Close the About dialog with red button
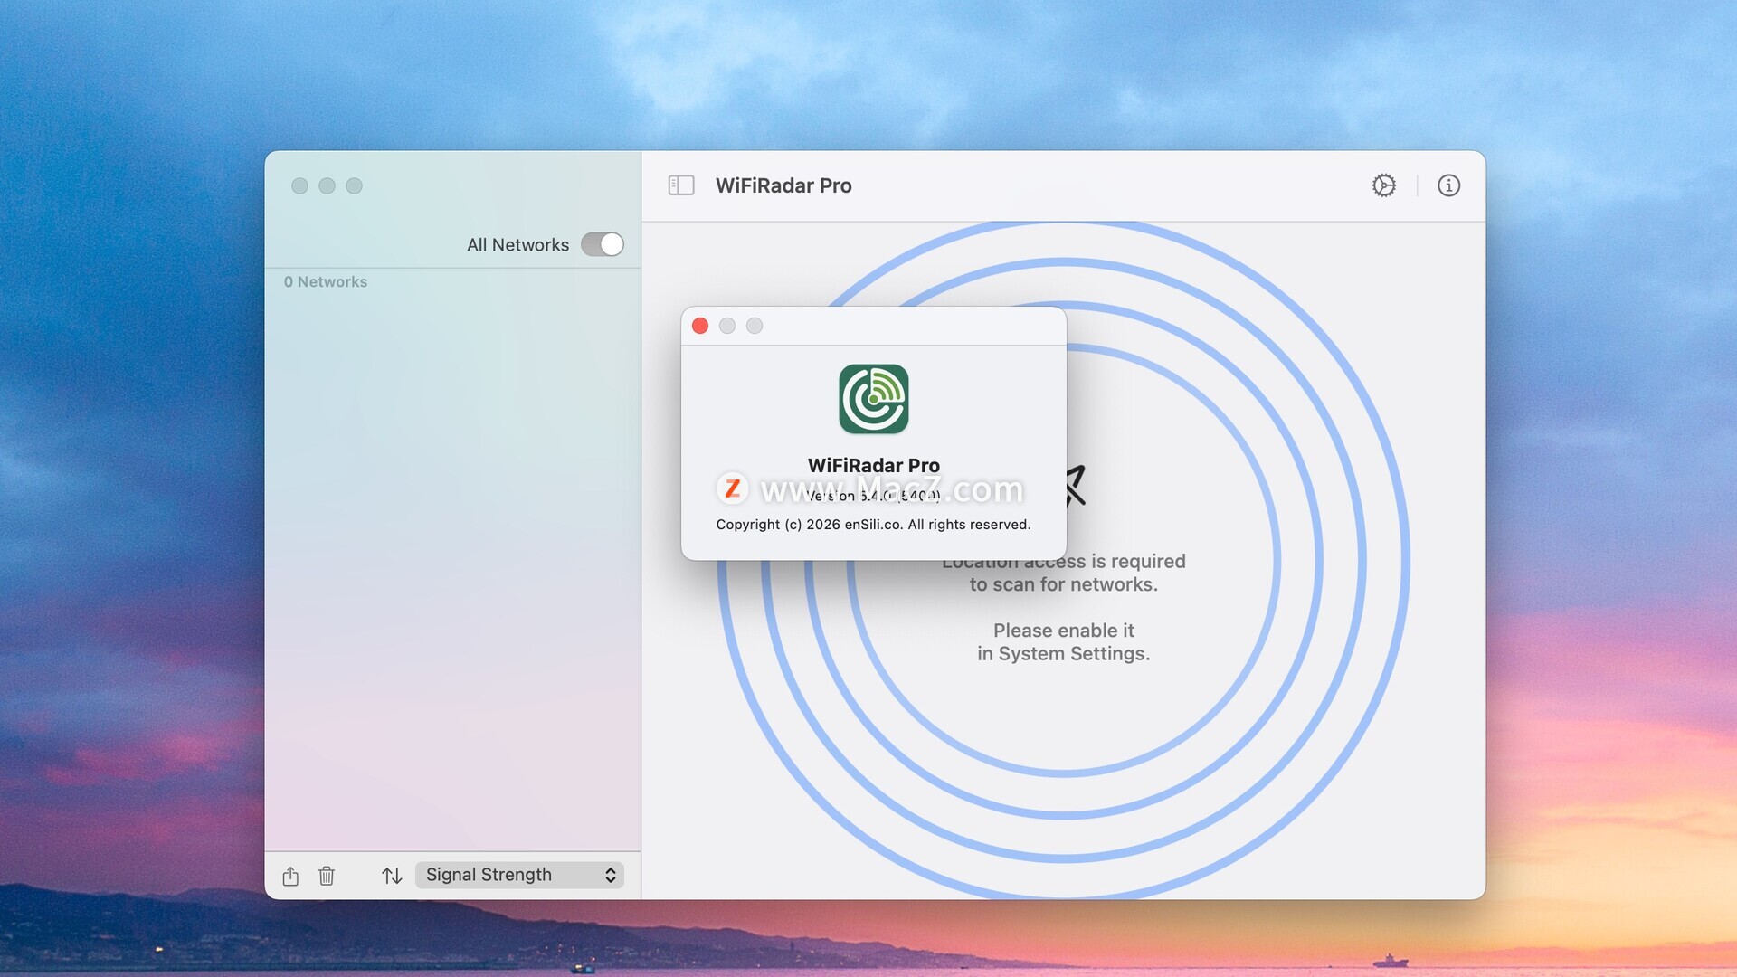 700,326
